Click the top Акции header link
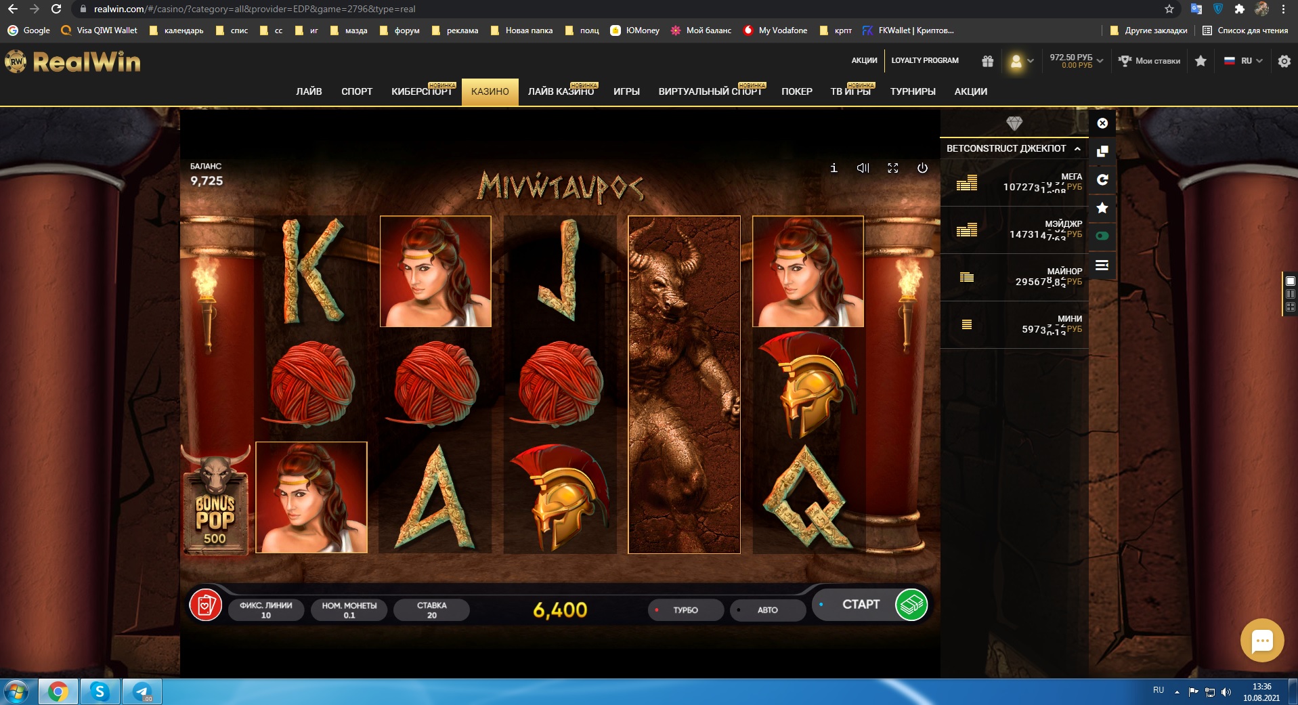 tap(864, 60)
